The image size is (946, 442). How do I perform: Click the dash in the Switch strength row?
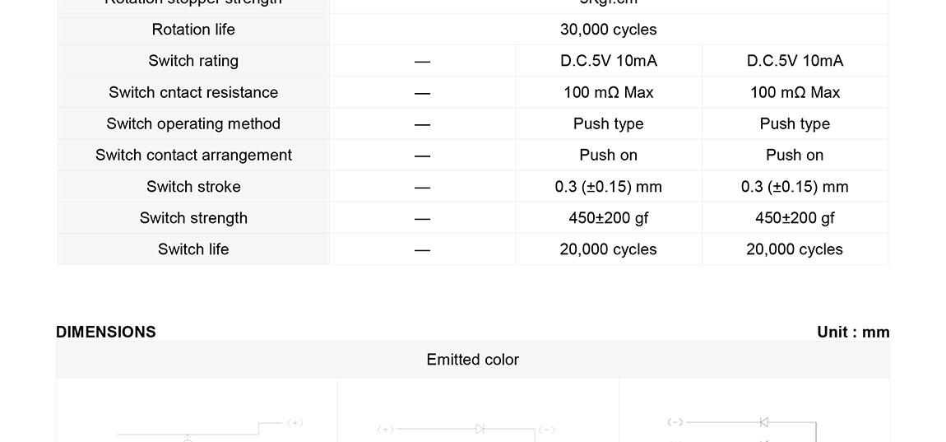click(x=422, y=219)
